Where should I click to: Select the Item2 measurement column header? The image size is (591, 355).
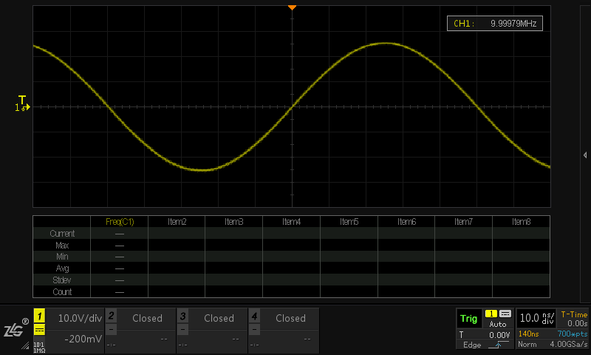click(x=177, y=222)
